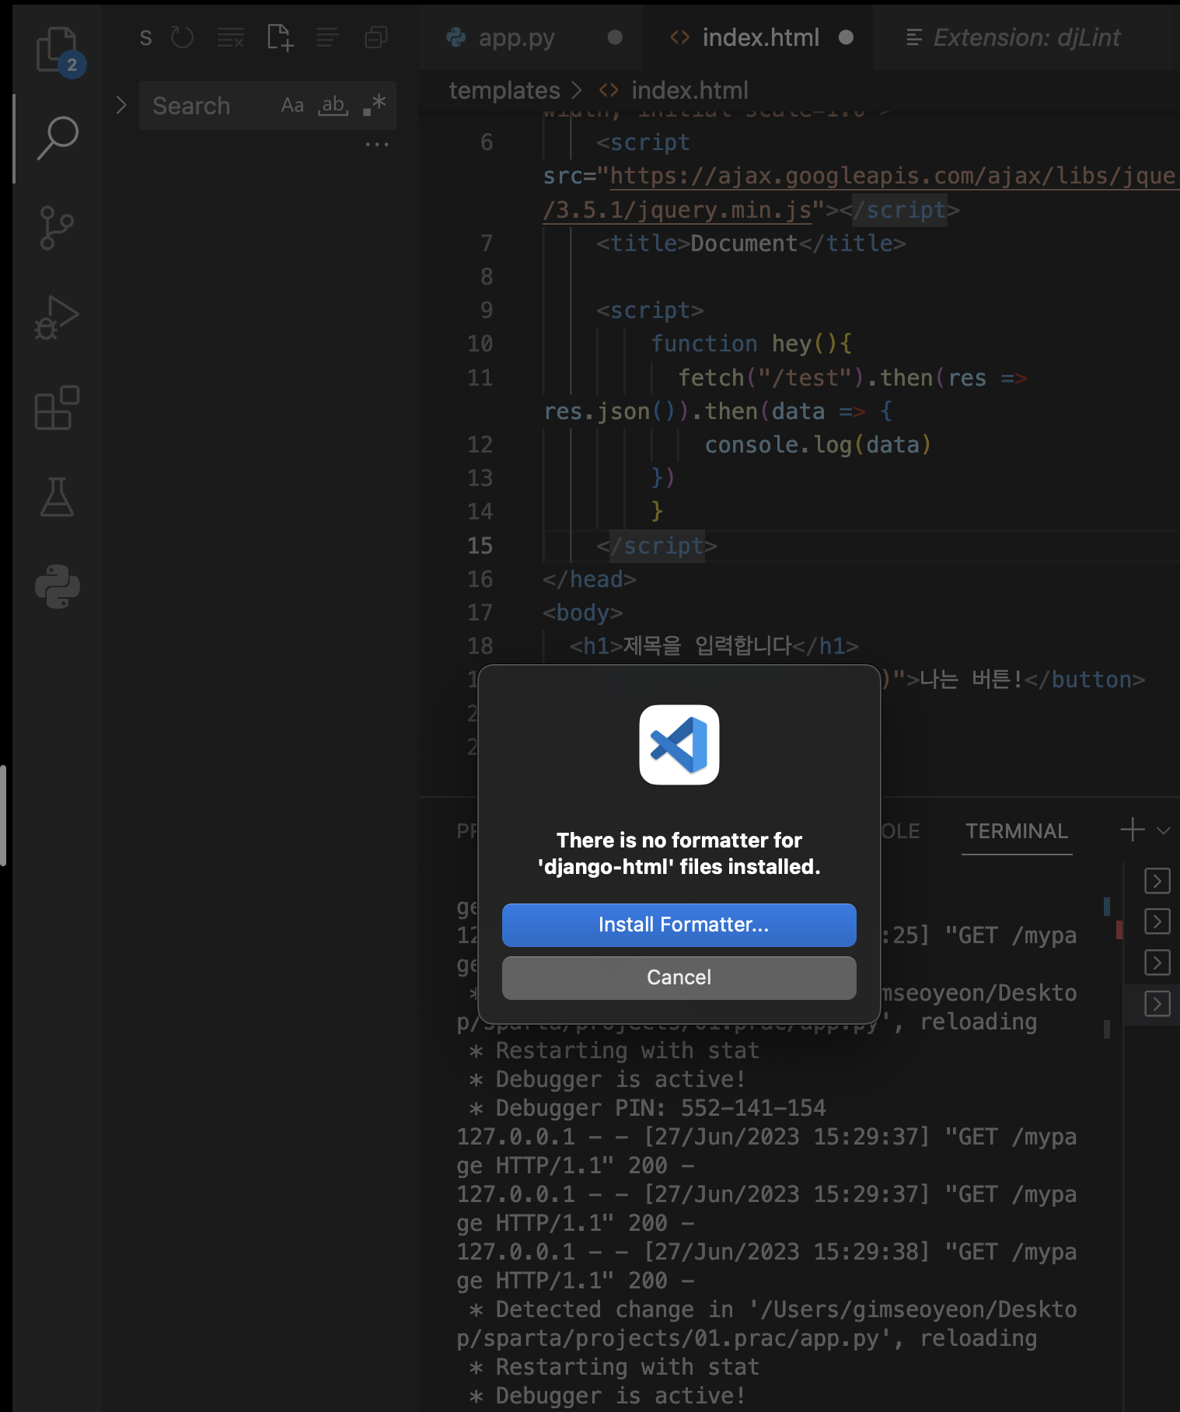This screenshot has width=1180, height=1412.
Task: Toggle Match Case in search box
Action: point(292,105)
